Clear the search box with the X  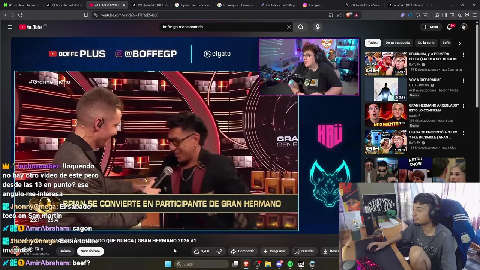(x=289, y=27)
